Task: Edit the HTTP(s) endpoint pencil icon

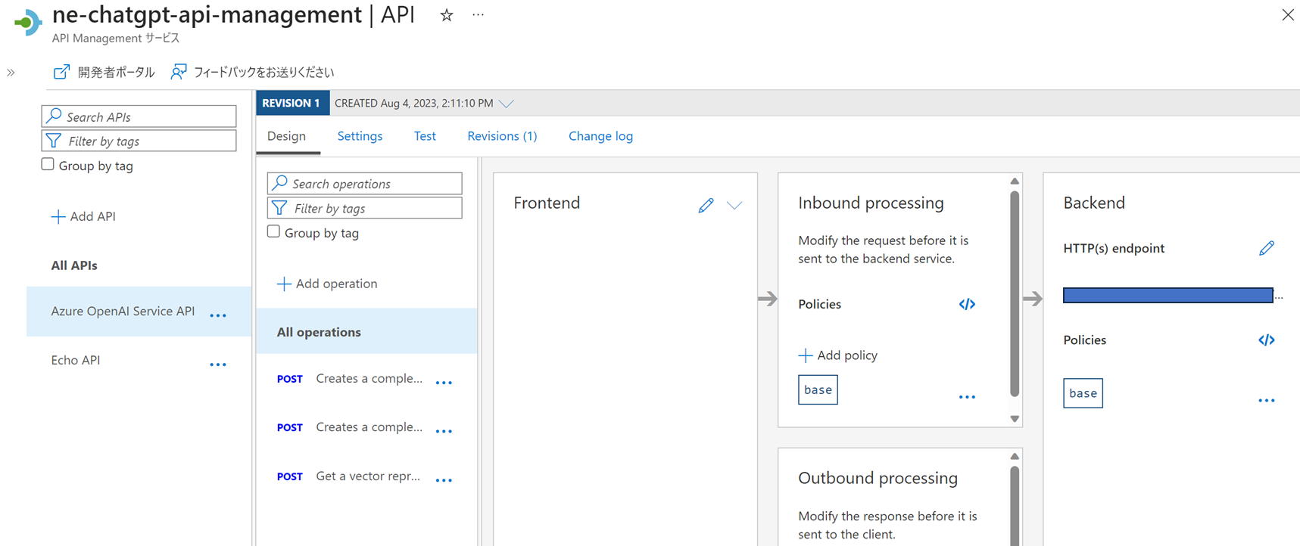Action: pos(1266,248)
